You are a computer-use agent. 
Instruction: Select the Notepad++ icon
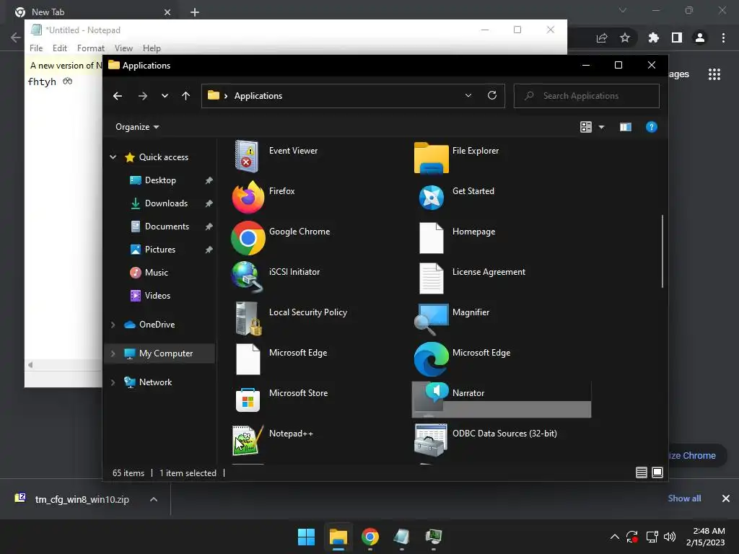pos(248,440)
